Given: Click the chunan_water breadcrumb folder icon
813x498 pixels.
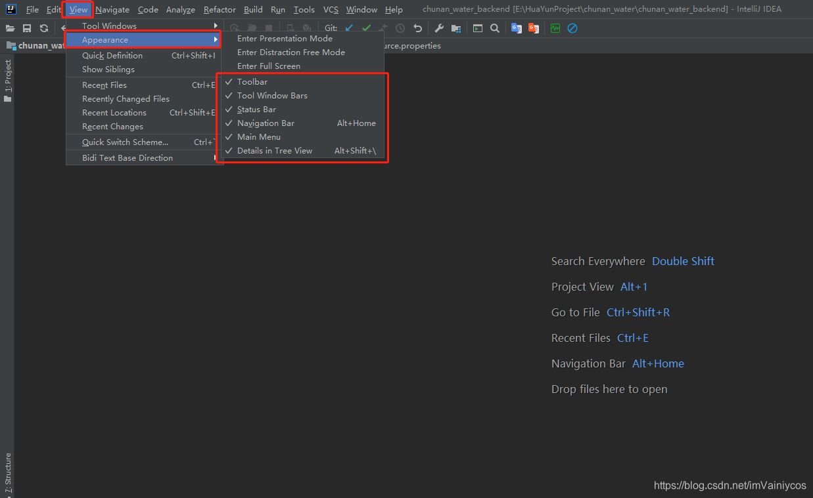Looking at the screenshot, I should [x=11, y=45].
